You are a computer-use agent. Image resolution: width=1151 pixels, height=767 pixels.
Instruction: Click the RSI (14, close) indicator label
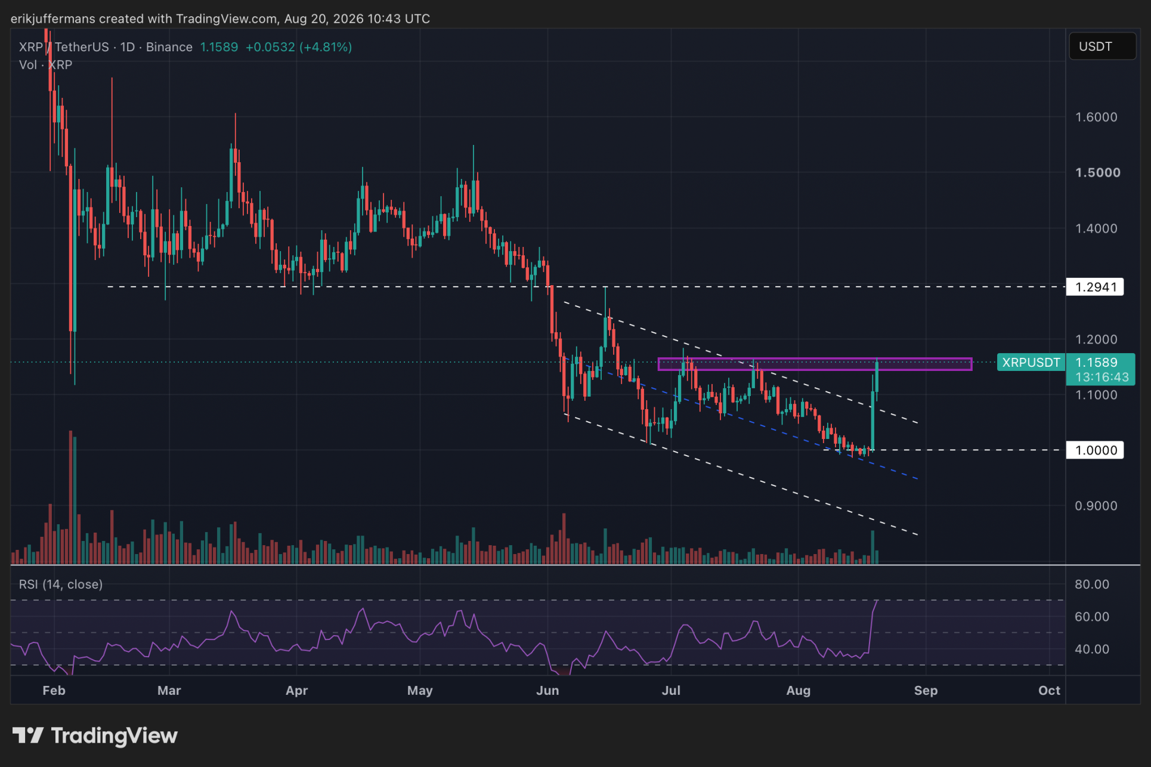[x=61, y=584]
